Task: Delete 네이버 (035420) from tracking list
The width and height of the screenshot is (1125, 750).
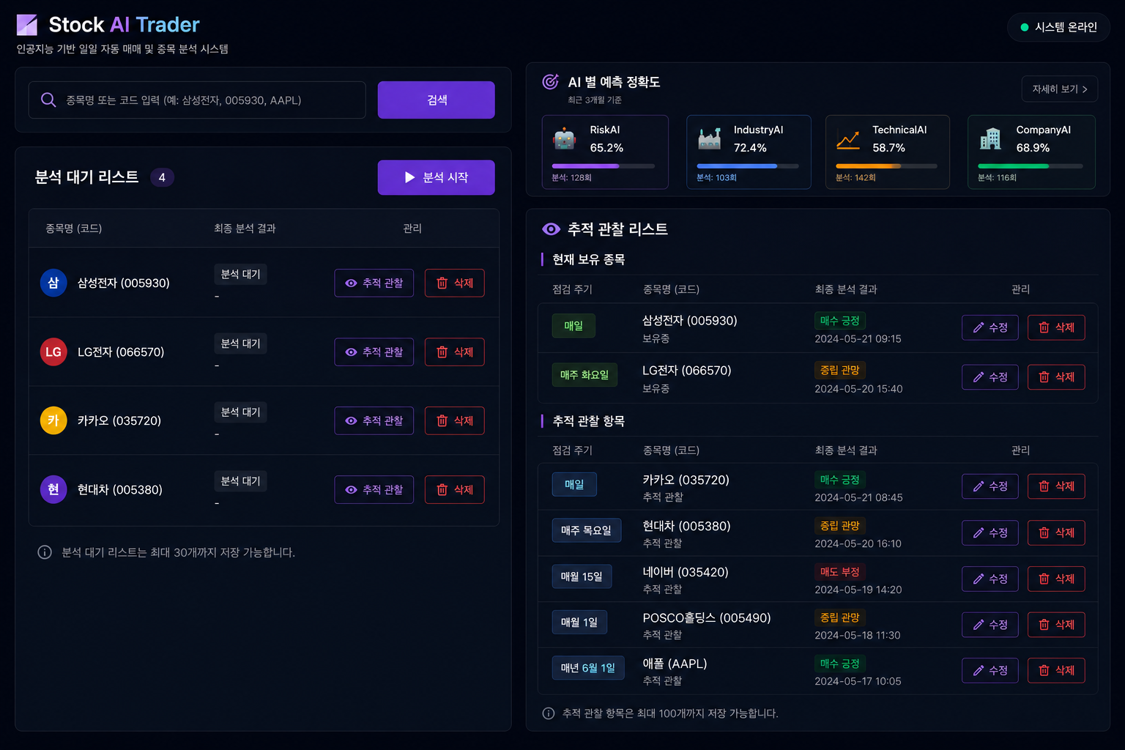Action: [x=1056, y=579]
